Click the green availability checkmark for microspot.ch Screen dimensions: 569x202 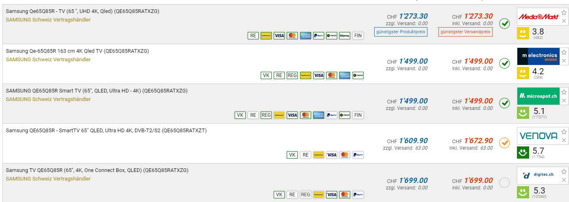coord(504,103)
